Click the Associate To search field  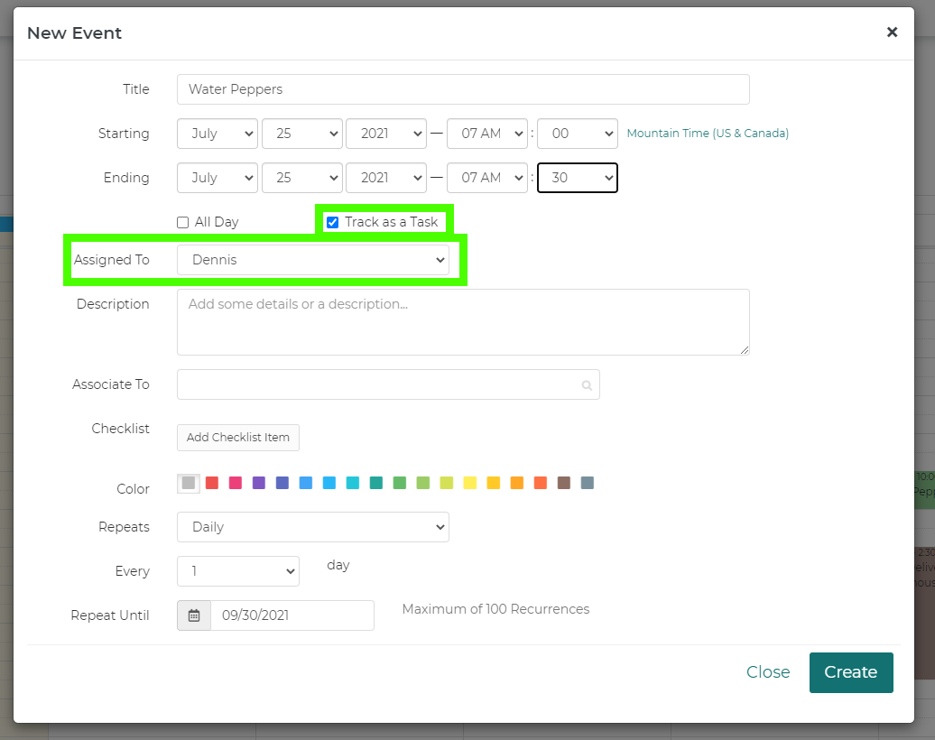click(388, 384)
